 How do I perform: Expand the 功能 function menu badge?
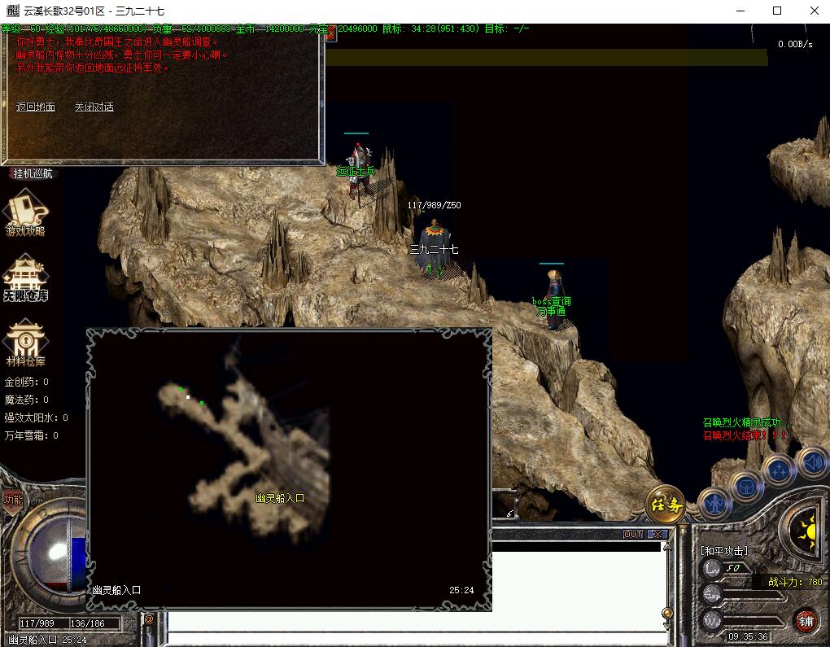(x=13, y=500)
